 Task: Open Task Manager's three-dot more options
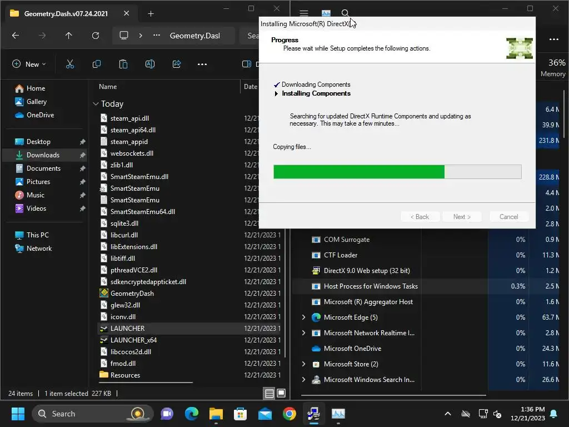click(554, 39)
